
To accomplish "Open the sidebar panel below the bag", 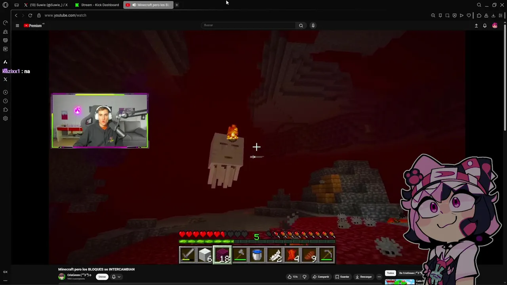I will (x=5, y=40).
